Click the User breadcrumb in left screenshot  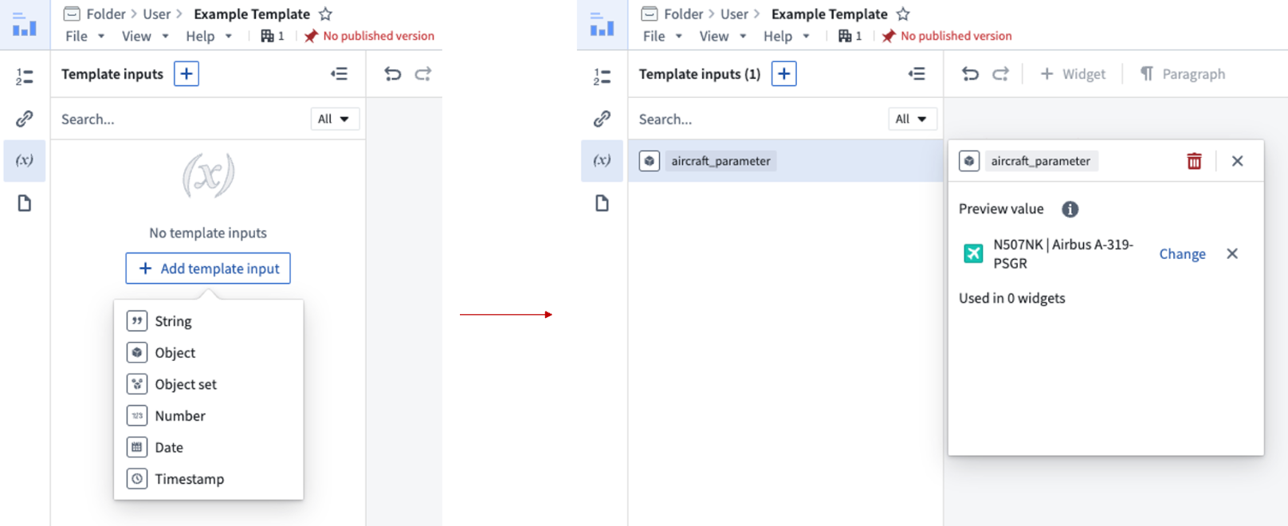tap(157, 14)
